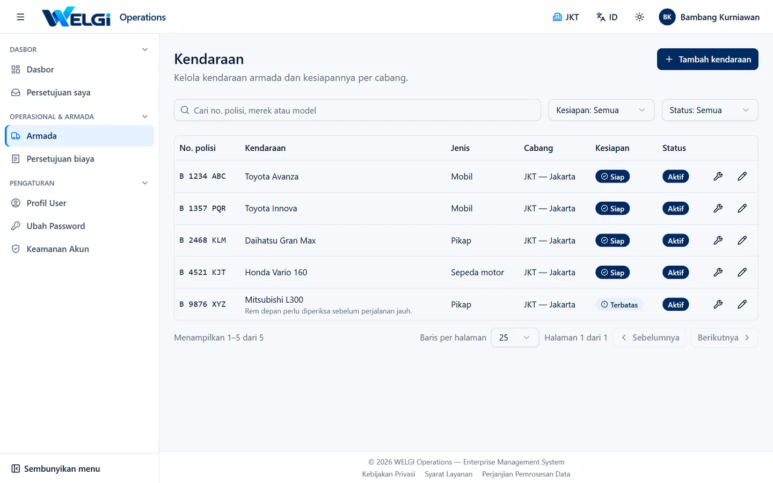Edit the Mitsubishi L300 row

pos(742,304)
